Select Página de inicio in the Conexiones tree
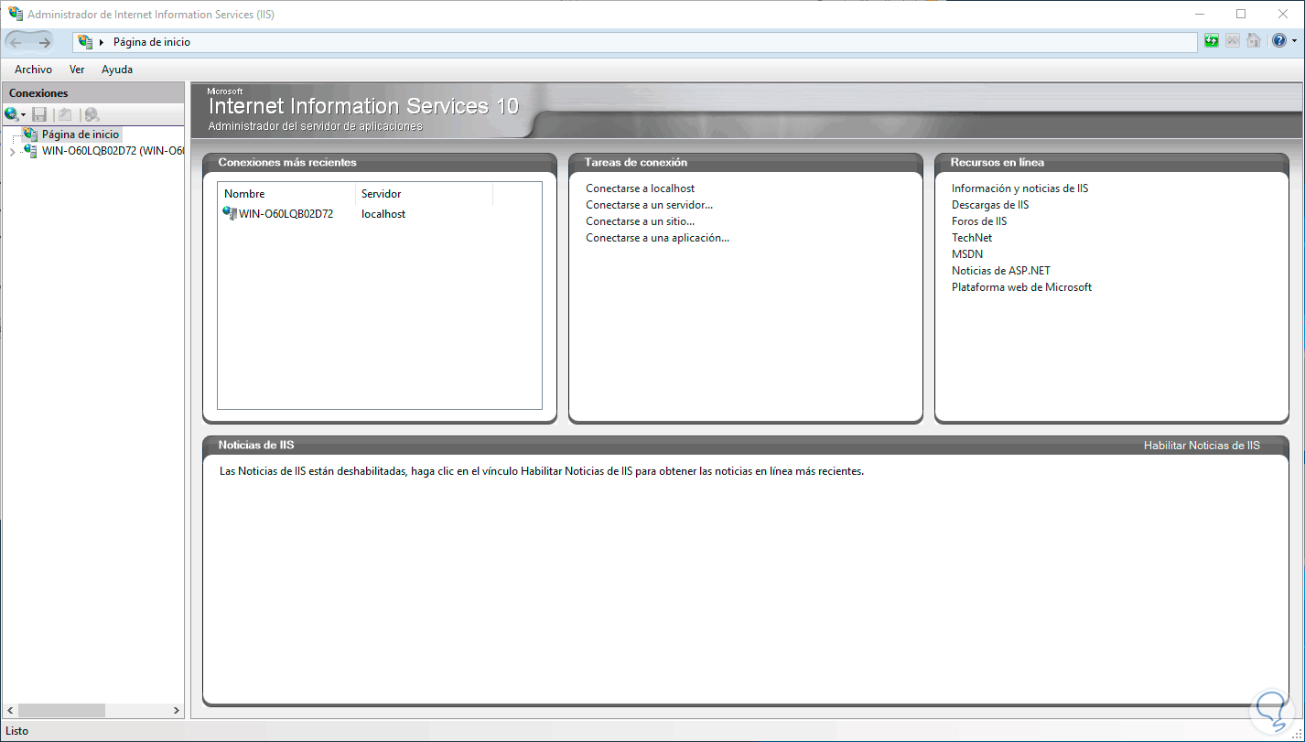Image resolution: width=1305 pixels, height=742 pixels. pos(81,134)
